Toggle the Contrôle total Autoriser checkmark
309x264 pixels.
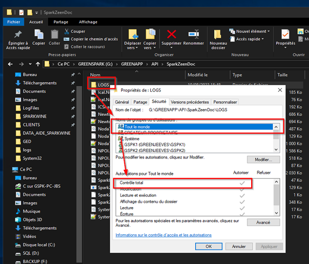242,183
